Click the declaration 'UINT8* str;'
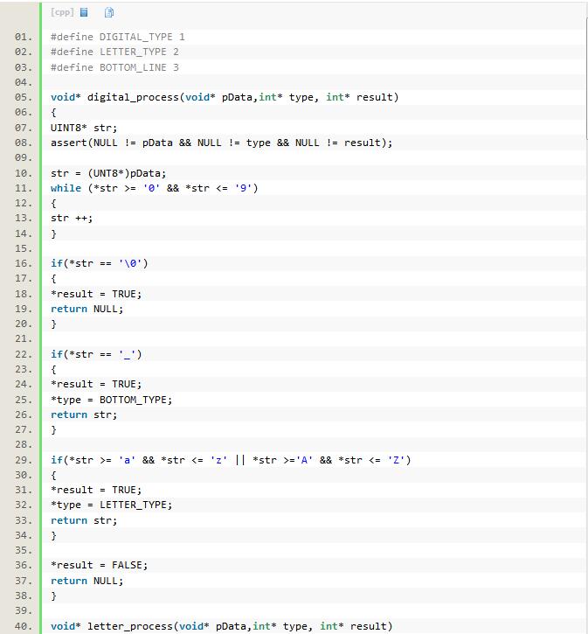This screenshot has width=588, height=634. pos(84,128)
